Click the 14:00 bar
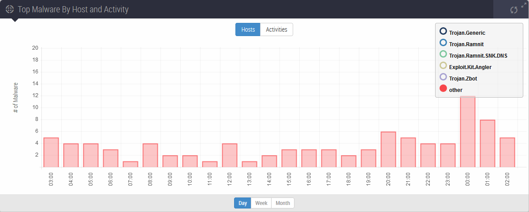This screenshot has height=212, width=529. [269, 161]
